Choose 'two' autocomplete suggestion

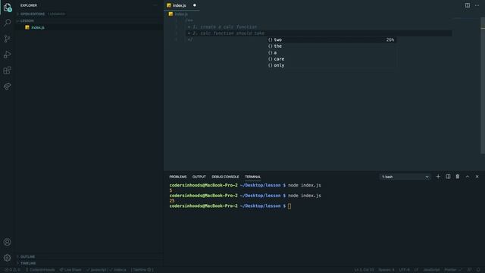tap(332, 39)
